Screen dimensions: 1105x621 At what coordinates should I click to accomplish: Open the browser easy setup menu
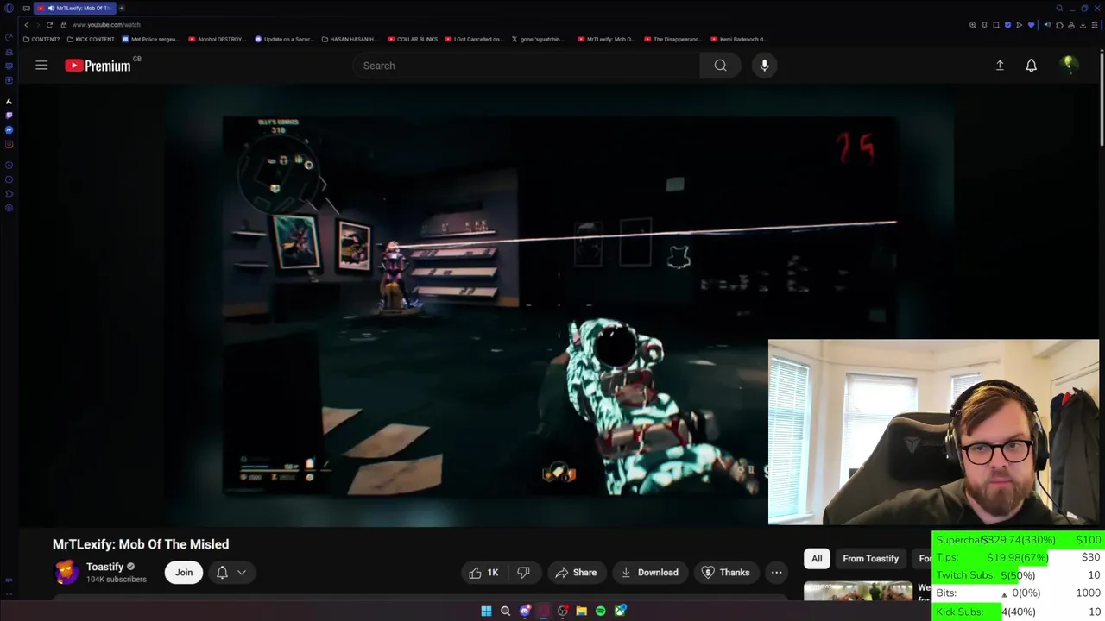point(1095,25)
